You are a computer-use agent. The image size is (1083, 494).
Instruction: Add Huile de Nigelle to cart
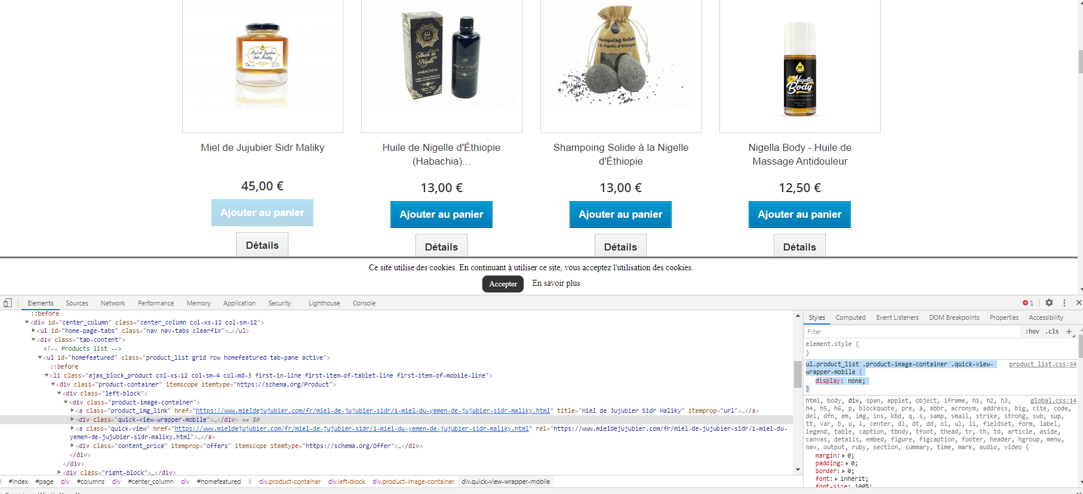[441, 214]
